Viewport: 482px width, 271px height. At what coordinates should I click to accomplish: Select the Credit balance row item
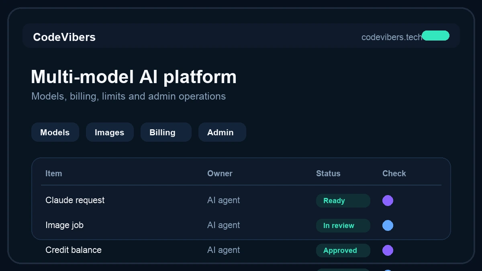point(74,250)
